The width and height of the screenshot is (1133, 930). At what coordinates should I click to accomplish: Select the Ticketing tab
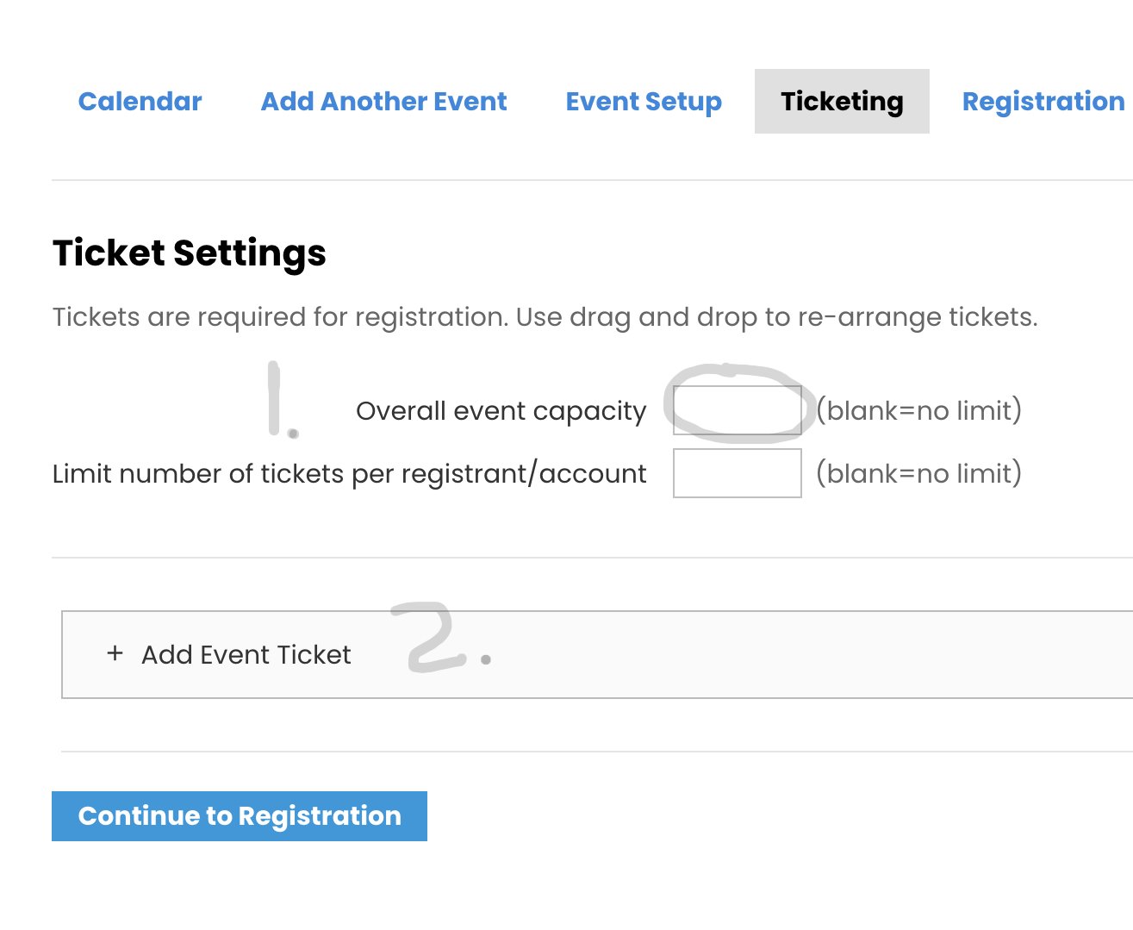click(x=842, y=102)
